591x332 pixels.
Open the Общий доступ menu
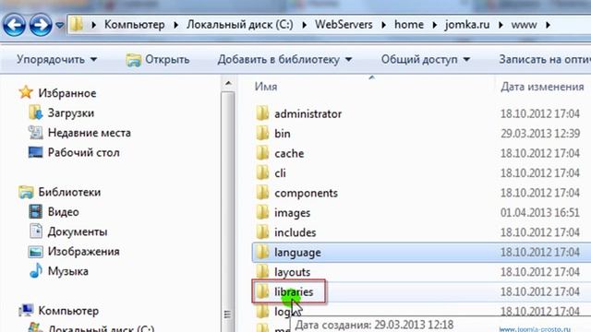pyautogui.click(x=426, y=59)
